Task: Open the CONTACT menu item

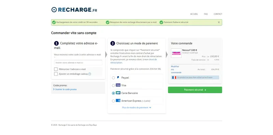Action: [218, 14]
